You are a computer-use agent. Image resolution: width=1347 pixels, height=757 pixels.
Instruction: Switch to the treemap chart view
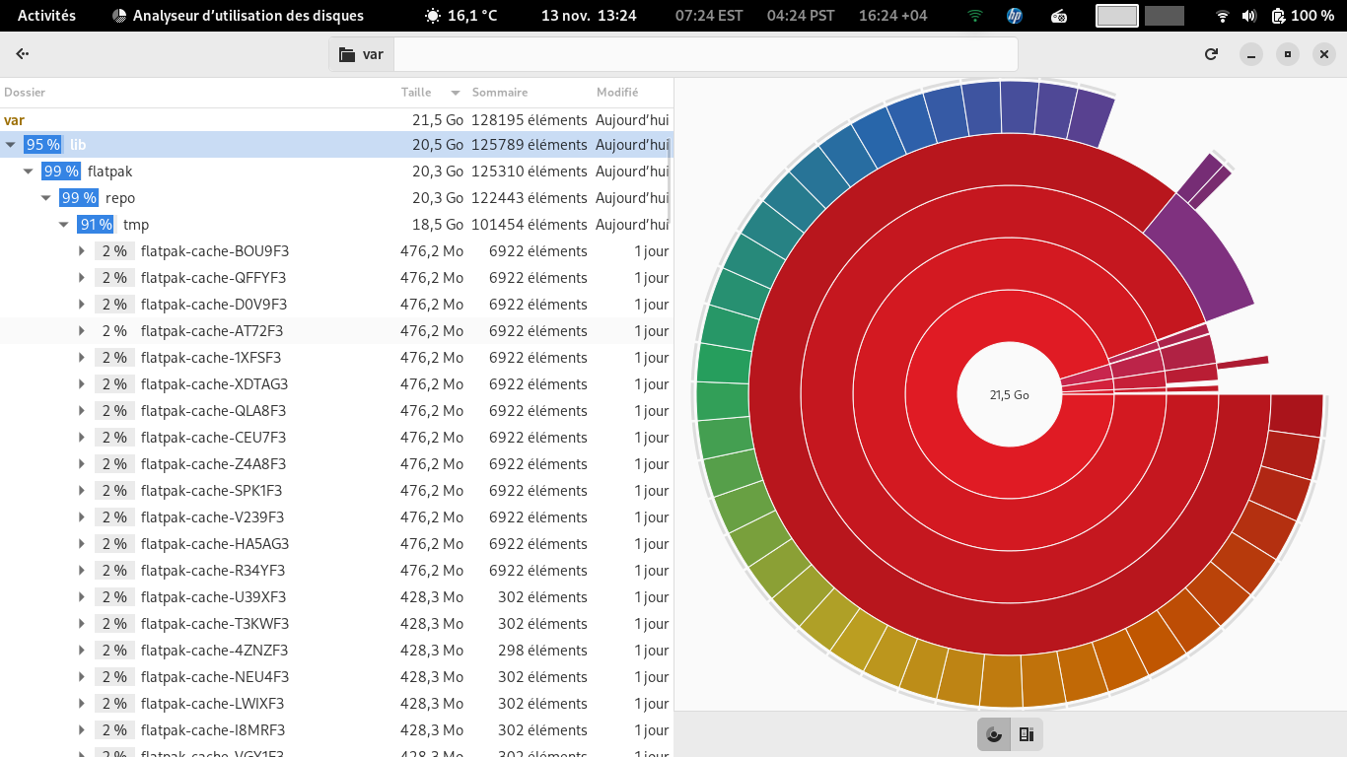click(1027, 734)
